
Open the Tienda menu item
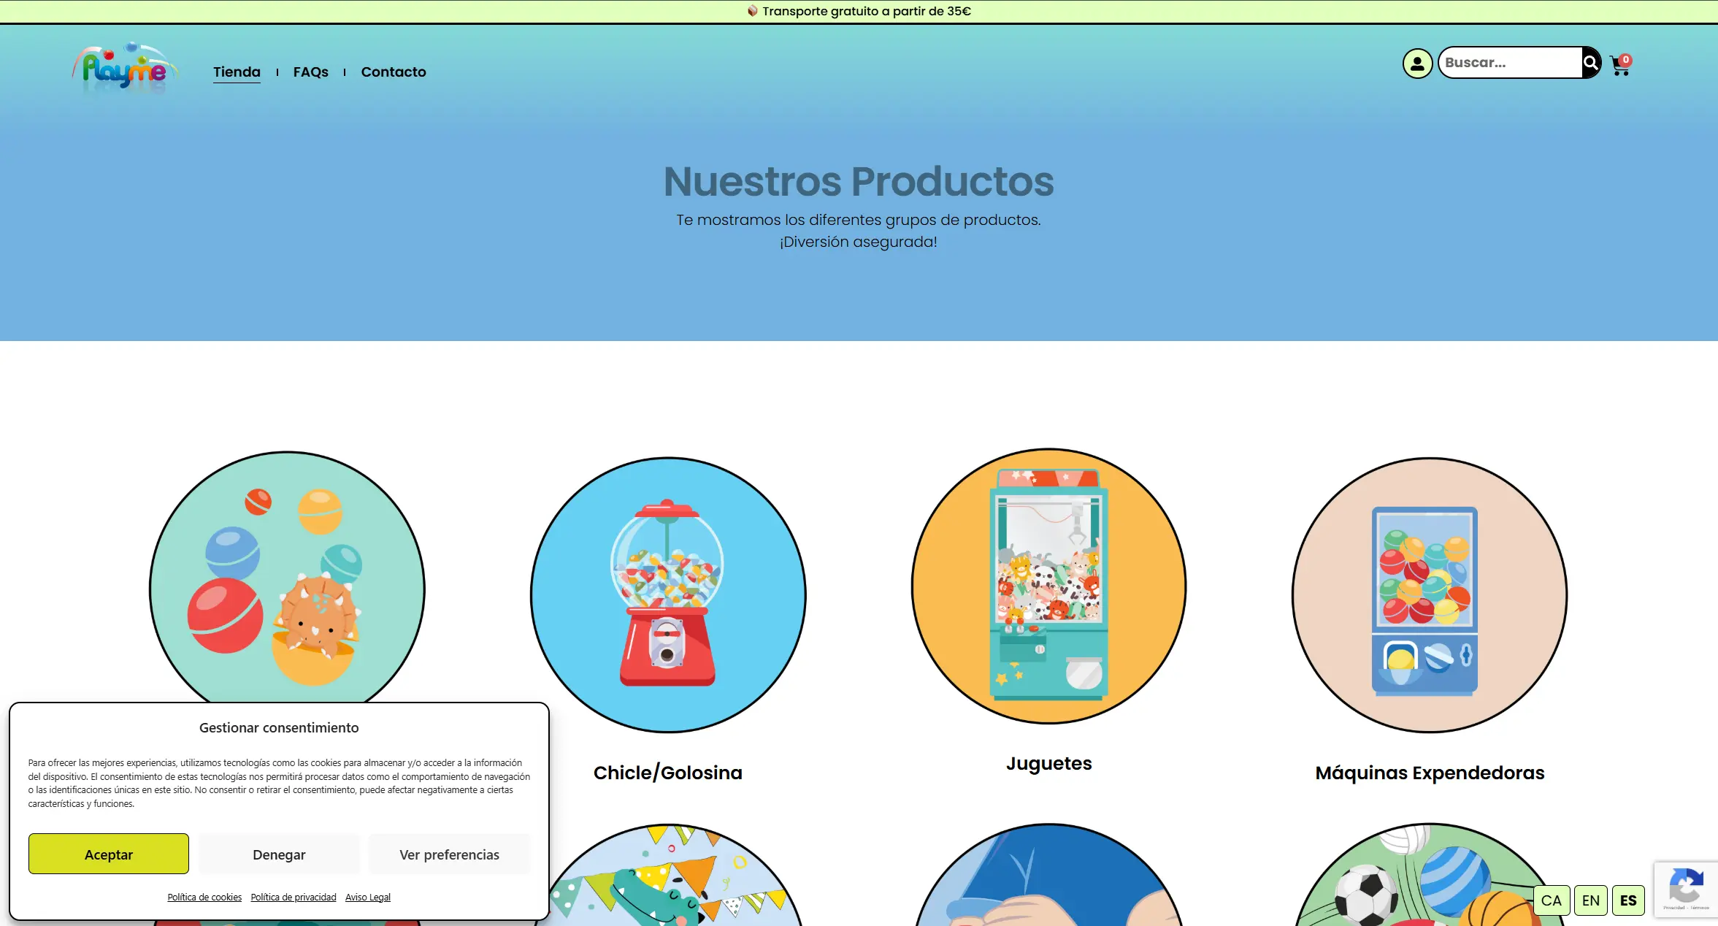[237, 72]
